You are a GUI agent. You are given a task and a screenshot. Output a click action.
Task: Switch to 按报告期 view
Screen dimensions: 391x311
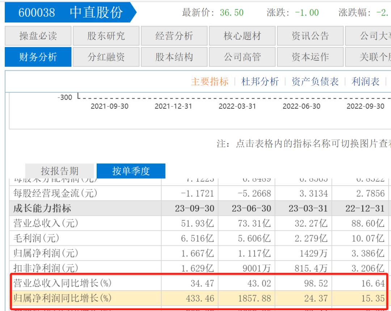coord(59,171)
